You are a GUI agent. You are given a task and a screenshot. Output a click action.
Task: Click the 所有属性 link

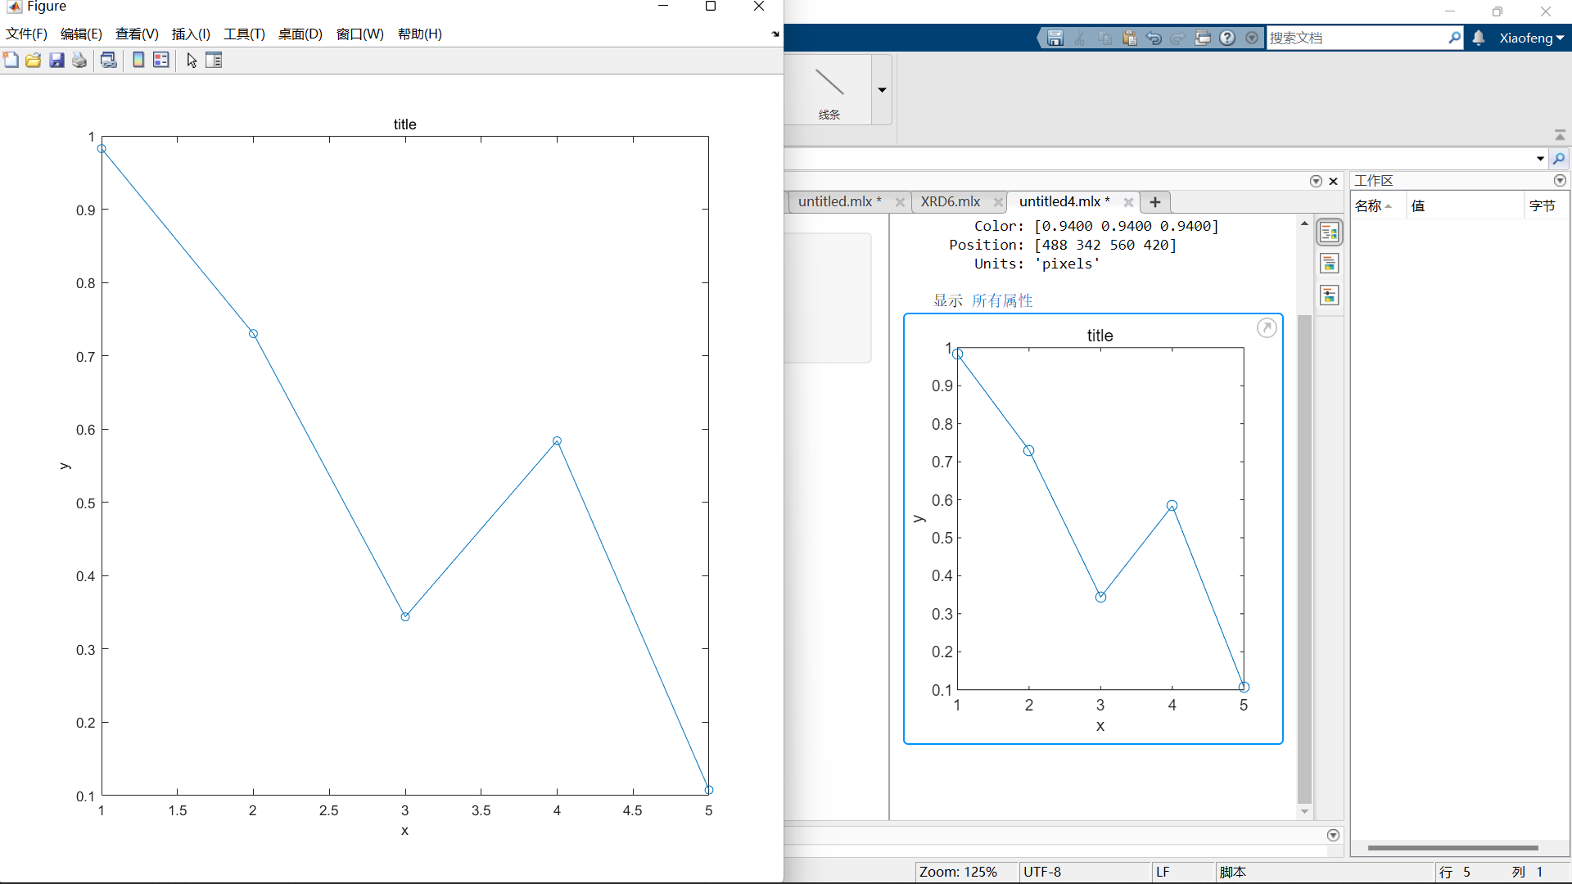tap(1002, 300)
